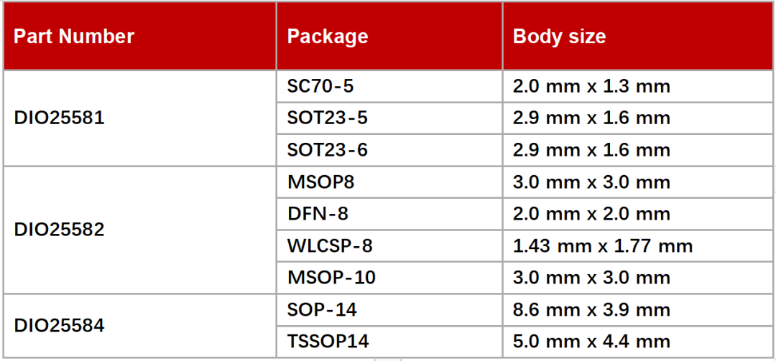Click the Body size column header
Screen dimensions: 776x361
pos(559,37)
